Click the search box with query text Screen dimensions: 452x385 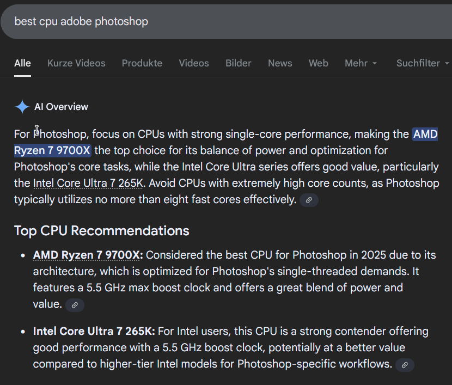218,21
